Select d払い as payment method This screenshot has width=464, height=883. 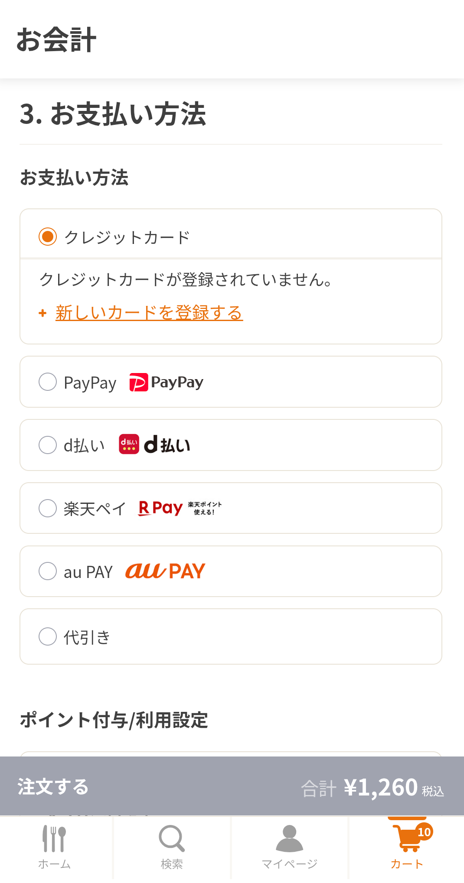[48, 445]
